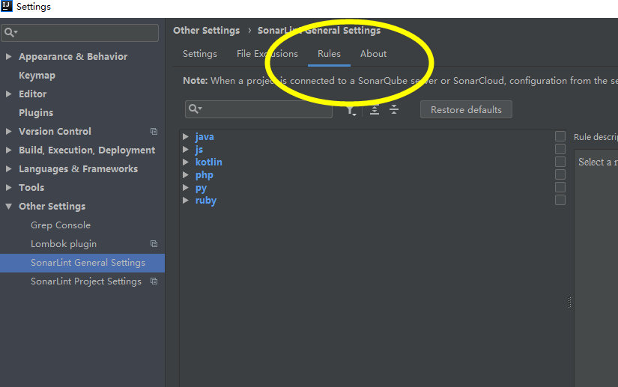Expand the php rules node
The width and height of the screenshot is (618, 387).
point(186,174)
